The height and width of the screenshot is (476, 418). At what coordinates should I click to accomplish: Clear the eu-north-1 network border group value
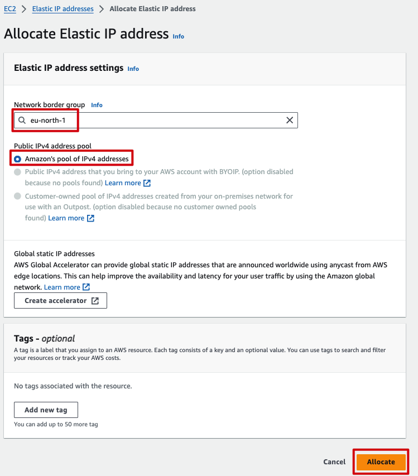[290, 121]
